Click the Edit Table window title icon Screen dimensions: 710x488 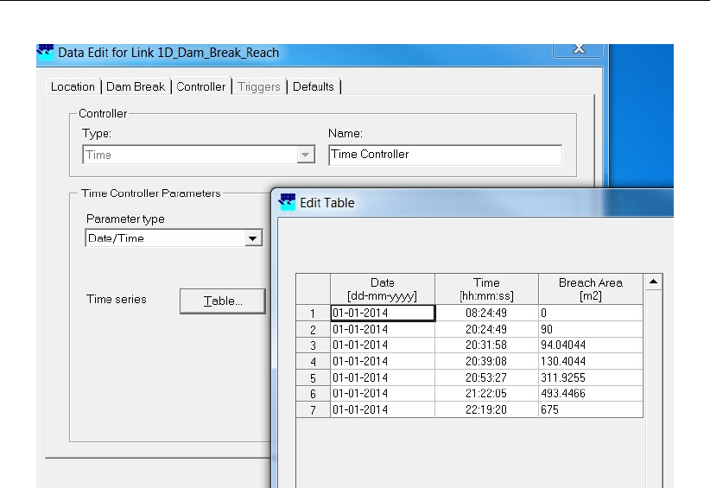click(287, 202)
